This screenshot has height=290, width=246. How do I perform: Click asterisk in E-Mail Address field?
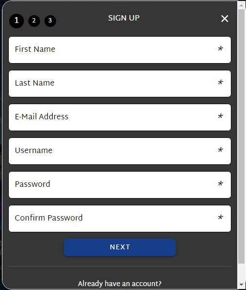[220, 116]
